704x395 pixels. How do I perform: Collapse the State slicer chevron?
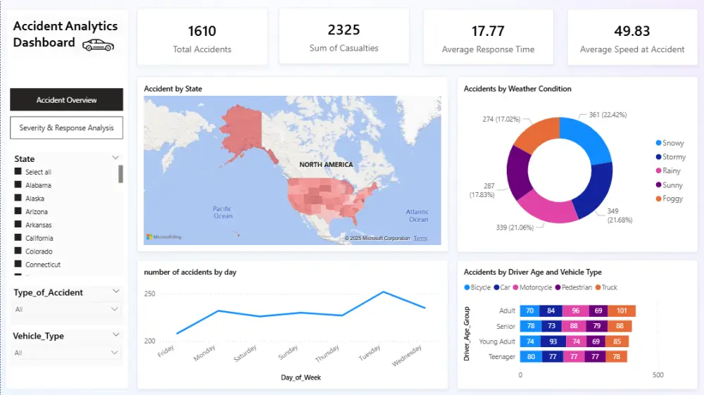[x=115, y=158]
